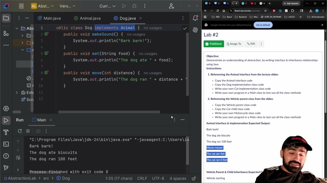The width and height of the screenshot is (327, 183).
Task: Click the Rerun Main icon in Run panel
Action: click(x=20, y=131)
